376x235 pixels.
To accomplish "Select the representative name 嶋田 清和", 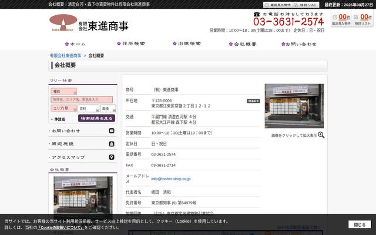I will tap(161, 192).
